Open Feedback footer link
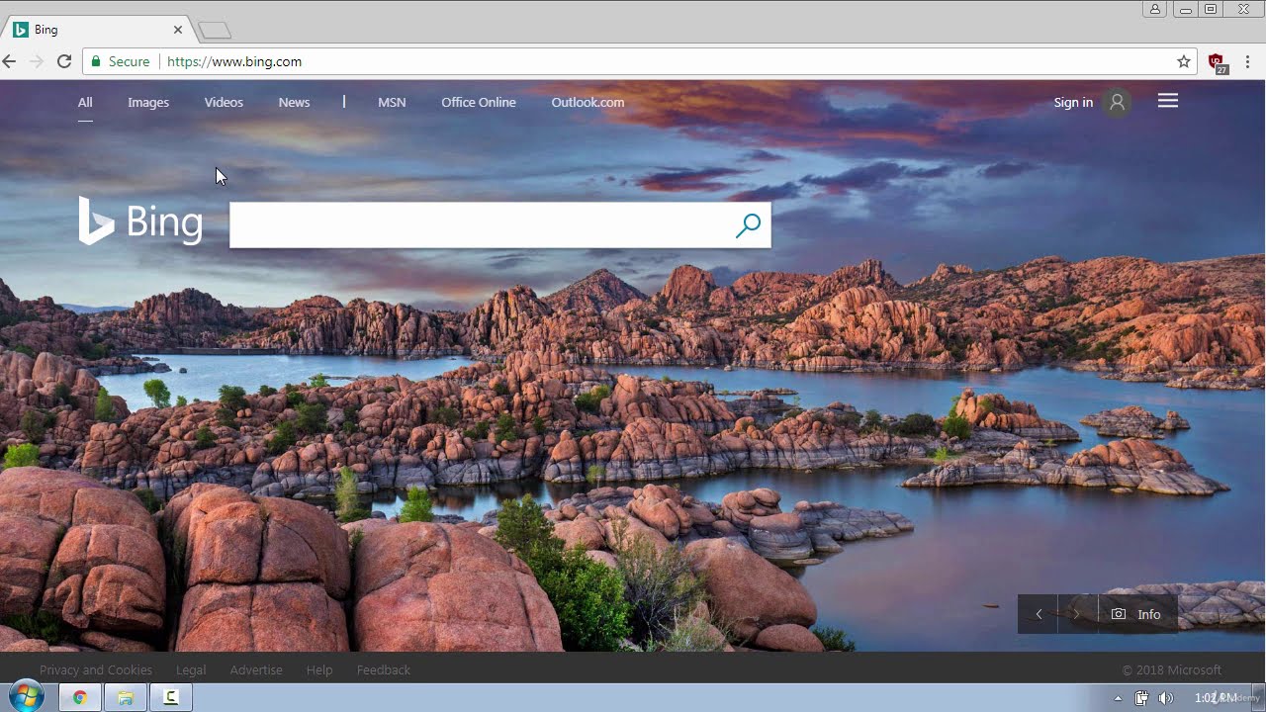 [x=384, y=669]
